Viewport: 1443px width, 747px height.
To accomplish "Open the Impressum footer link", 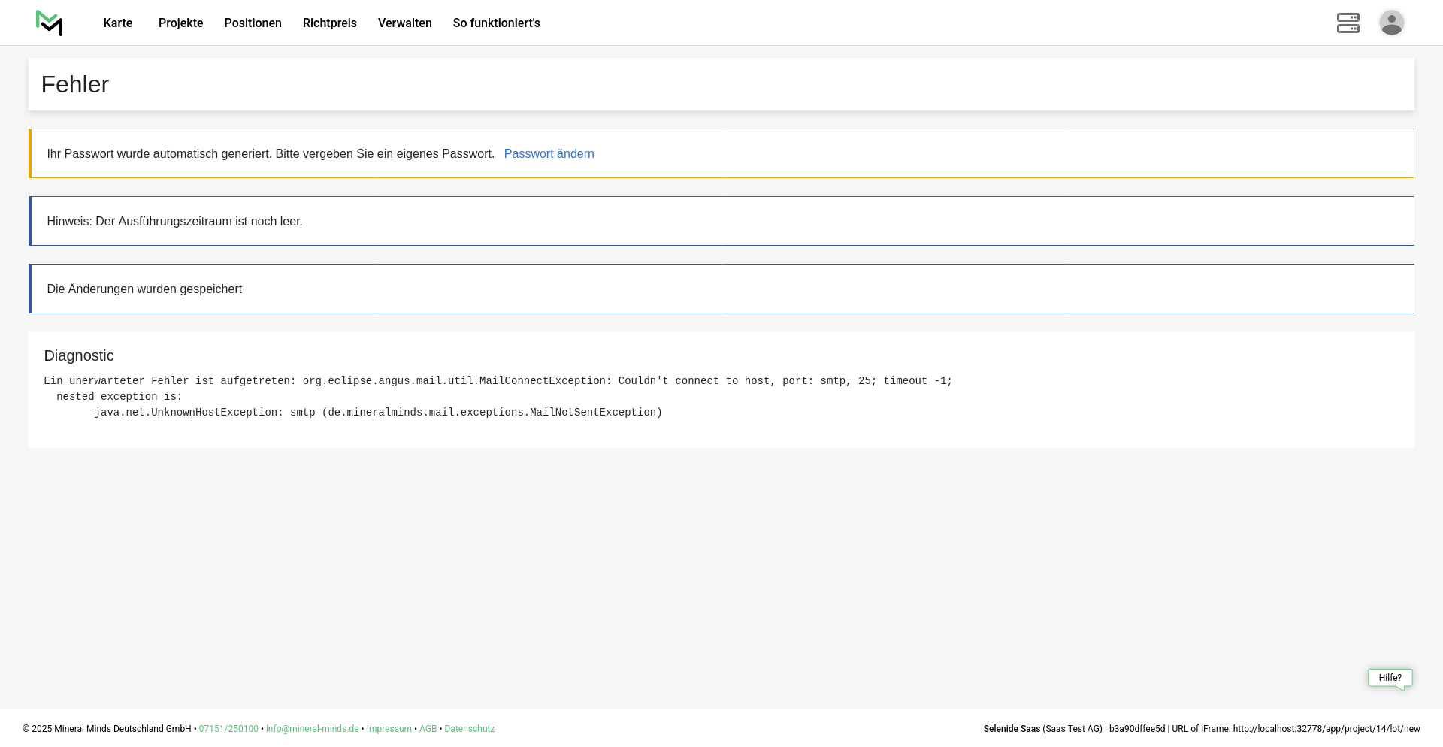I will pos(389,729).
